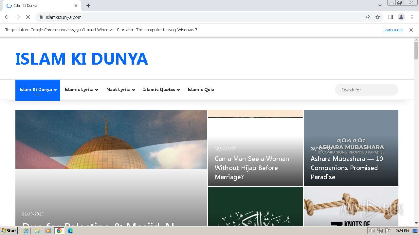Open the ISLAM KI DUNYA site logo
The height and width of the screenshot is (235, 419).
[x=82, y=59]
